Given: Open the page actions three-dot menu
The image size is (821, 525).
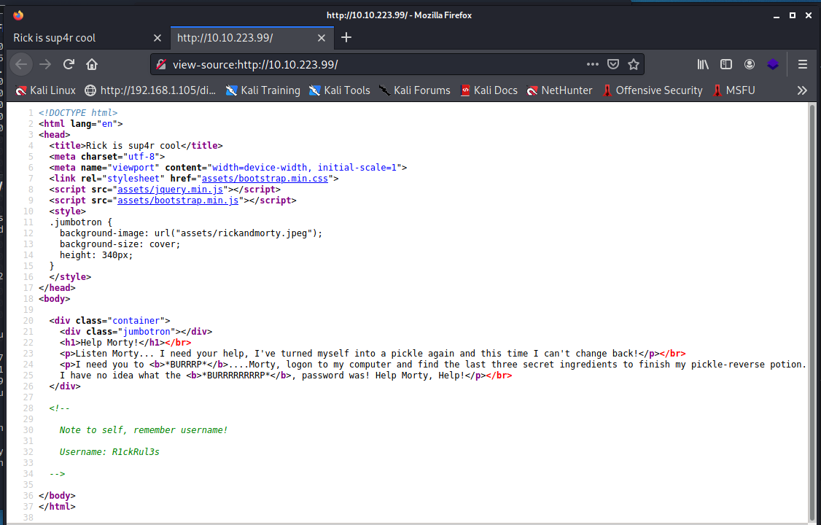Looking at the screenshot, I should tap(592, 64).
